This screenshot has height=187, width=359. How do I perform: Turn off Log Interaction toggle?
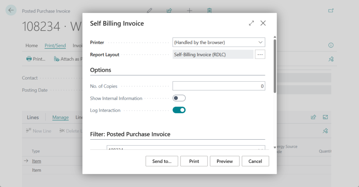click(179, 110)
